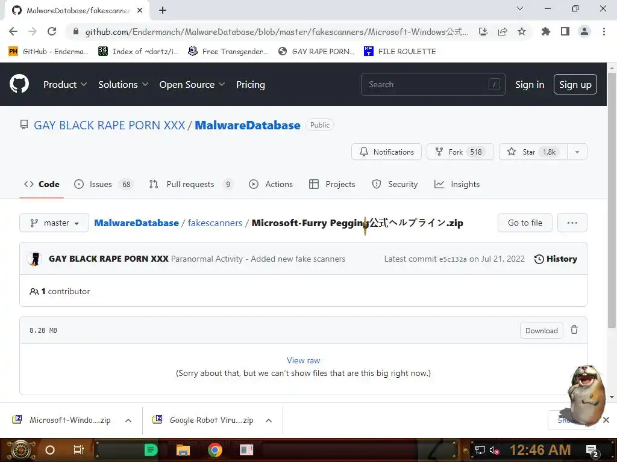
Task: Expand the Product menu in GitHub header
Action: [x=65, y=84]
